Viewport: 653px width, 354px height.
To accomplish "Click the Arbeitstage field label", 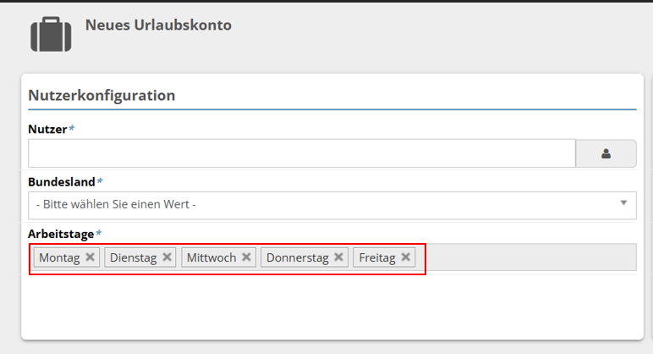I will point(61,233).
